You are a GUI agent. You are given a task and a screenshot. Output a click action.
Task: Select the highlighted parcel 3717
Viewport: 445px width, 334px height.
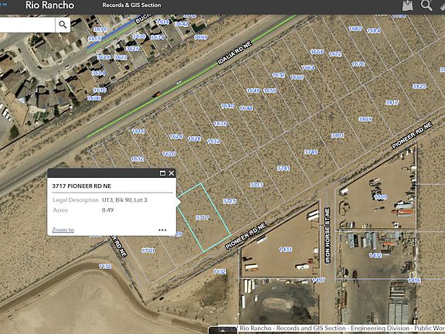coord(202,217)
